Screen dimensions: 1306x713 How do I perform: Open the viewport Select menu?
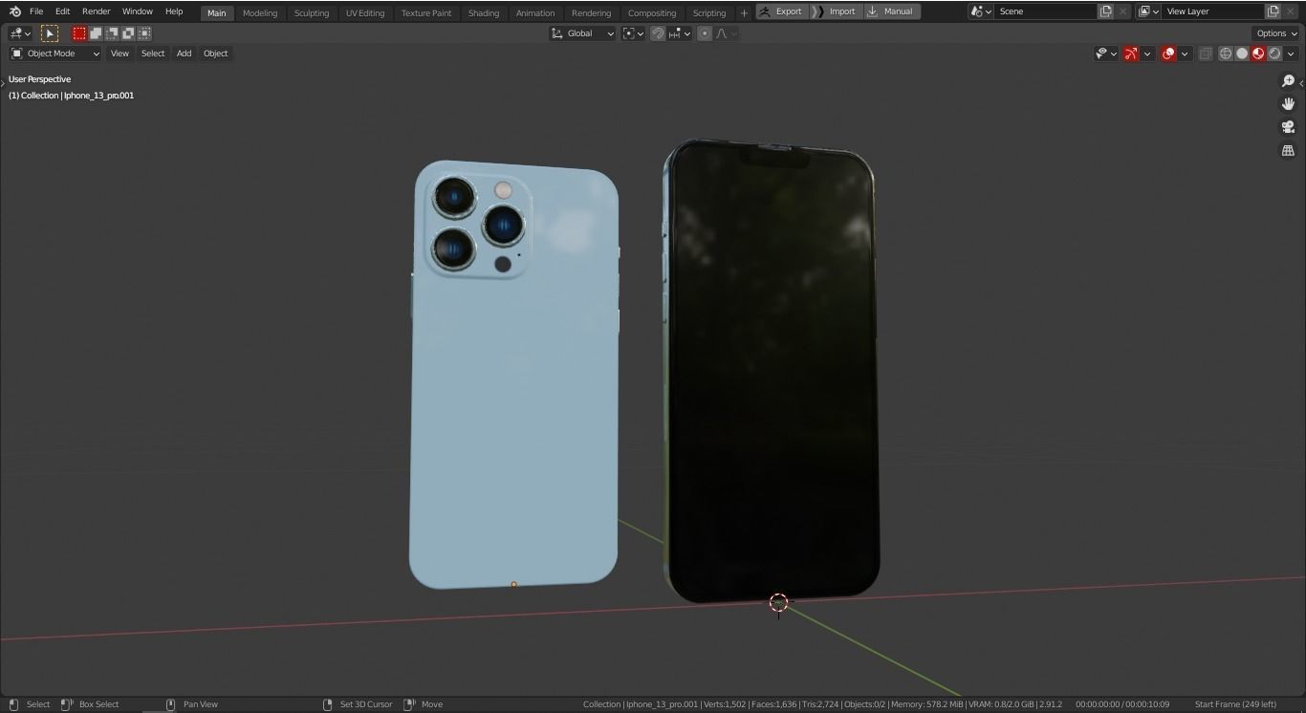pyautogui.click(x=153, y=54)
